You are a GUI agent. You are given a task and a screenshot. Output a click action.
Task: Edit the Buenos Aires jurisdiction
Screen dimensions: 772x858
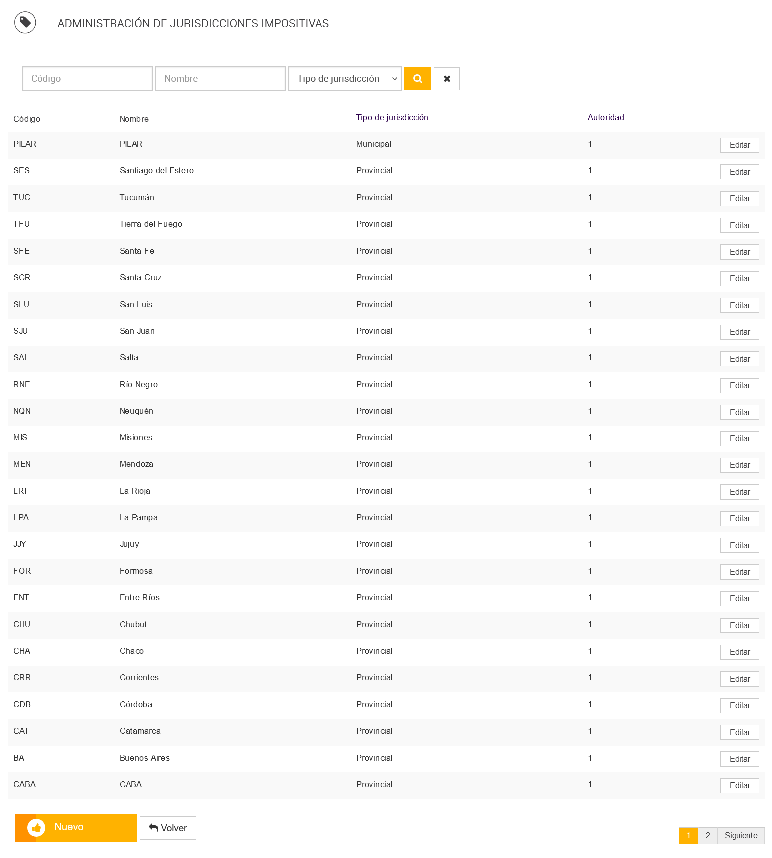click(739, 759)
